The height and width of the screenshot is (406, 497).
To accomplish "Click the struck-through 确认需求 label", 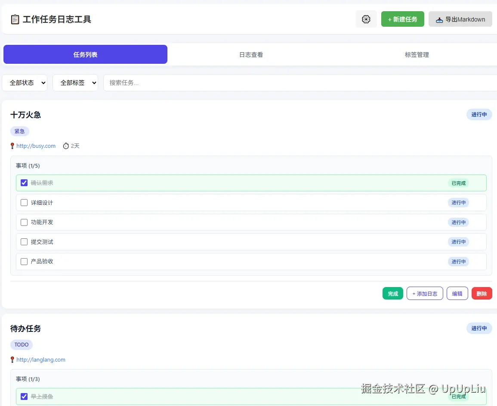I will click(42, 183).
